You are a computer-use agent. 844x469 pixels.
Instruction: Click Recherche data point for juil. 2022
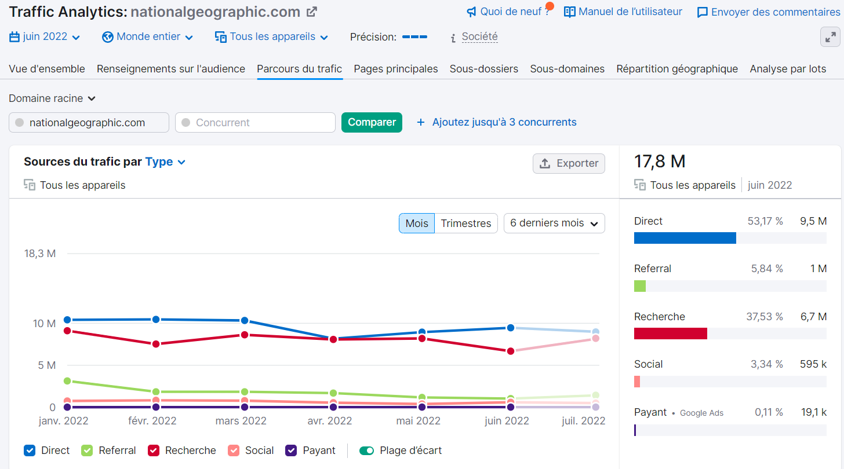(x=595, y=338)
